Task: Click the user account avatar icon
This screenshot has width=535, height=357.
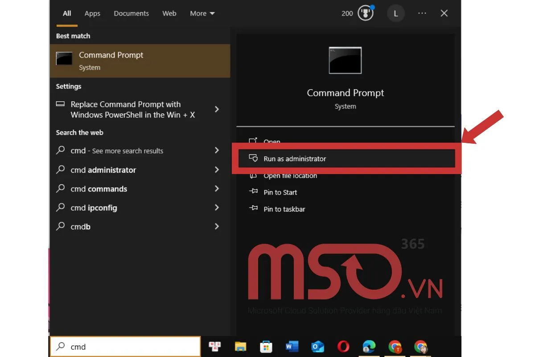Action: (x=395, y=13)
